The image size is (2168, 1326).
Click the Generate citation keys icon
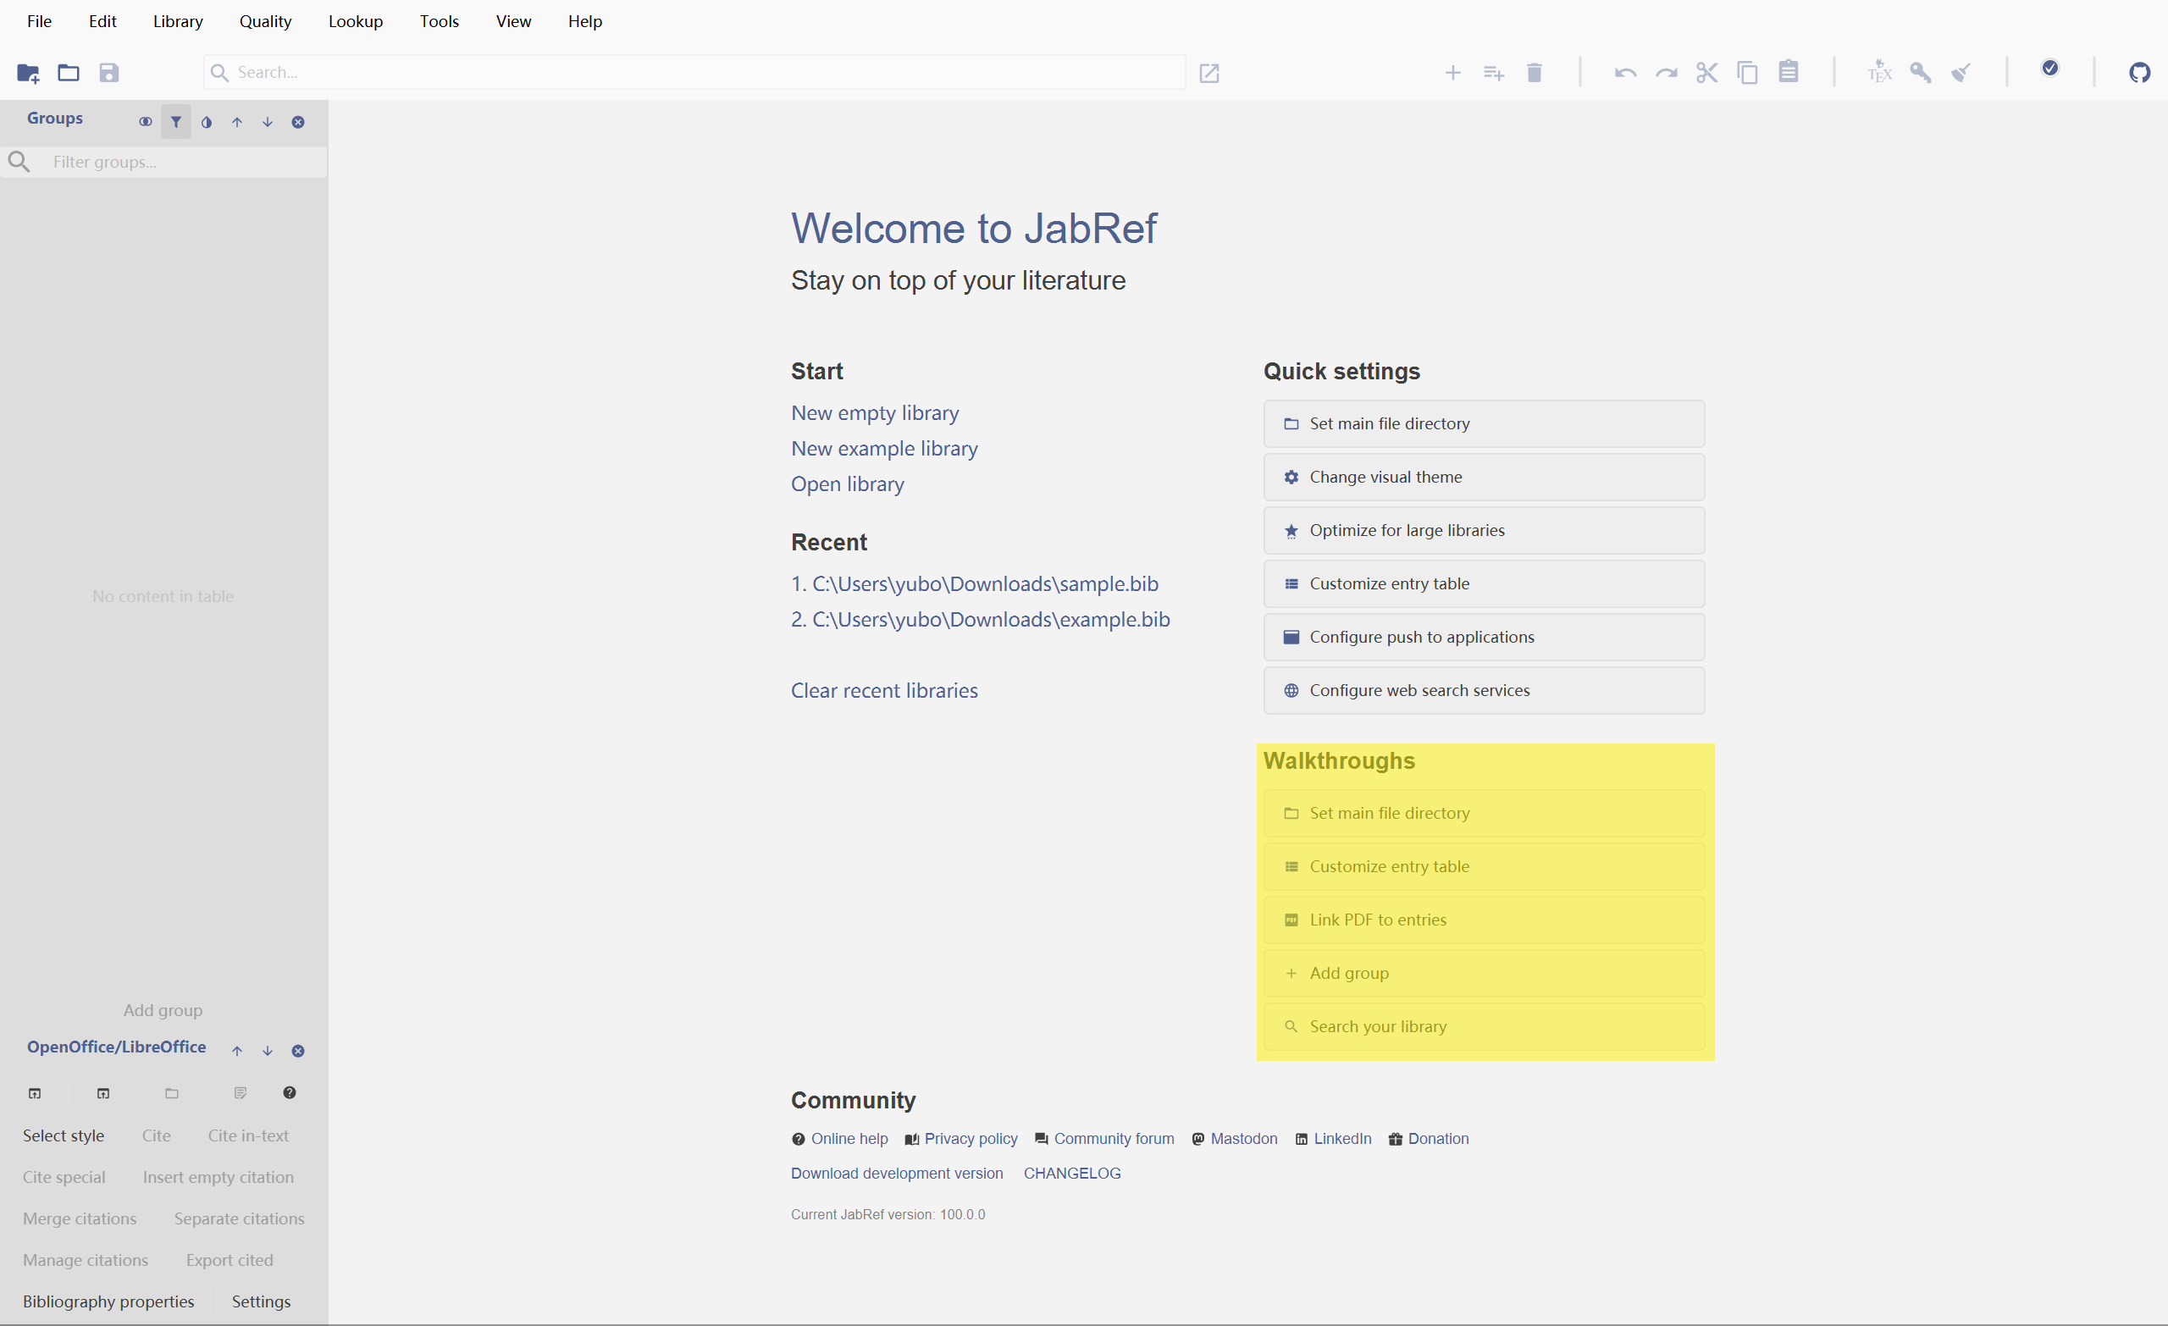[x=1921, y=73]
